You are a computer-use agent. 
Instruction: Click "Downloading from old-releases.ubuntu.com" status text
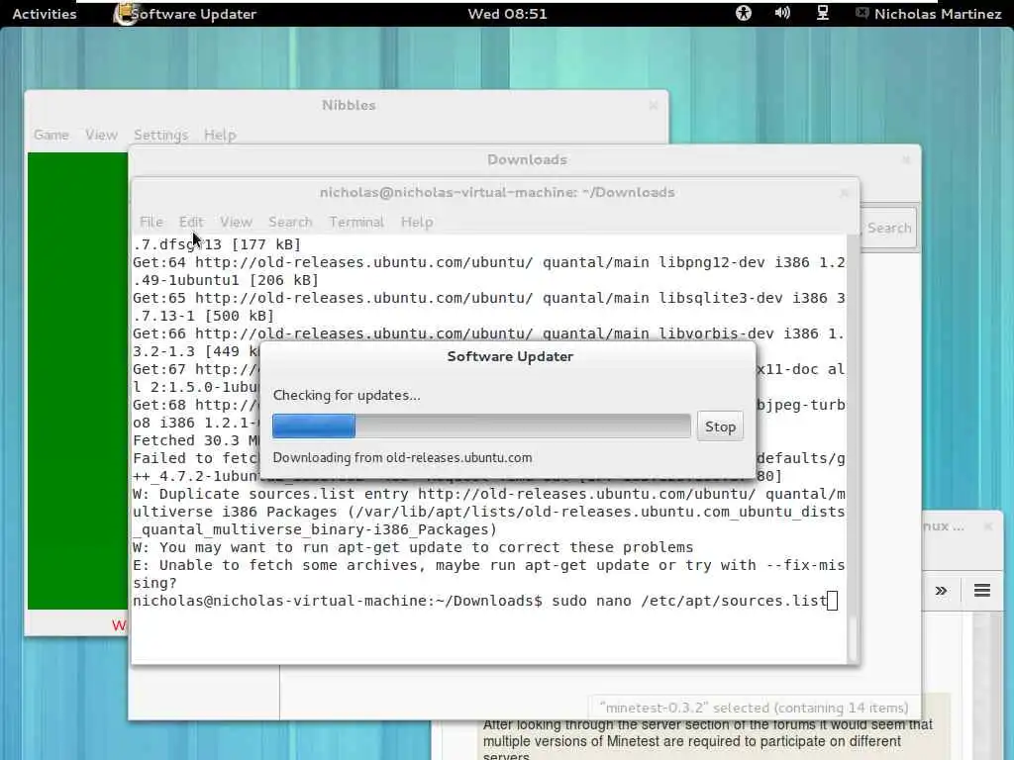coord(402,457)
